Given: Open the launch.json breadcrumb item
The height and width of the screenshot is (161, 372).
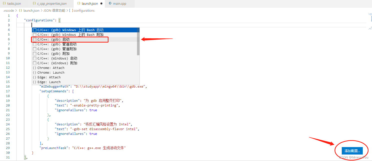Looking at the screenshot, I should (31, 11).
